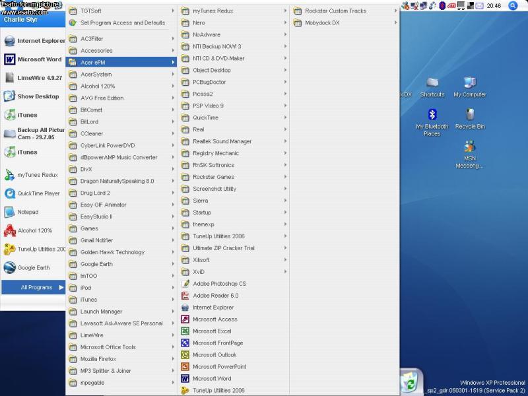Click the Charlie Styr user name header
Viewport: 528px width, 396px height.
pyautogui.click(x=20, y=20)
